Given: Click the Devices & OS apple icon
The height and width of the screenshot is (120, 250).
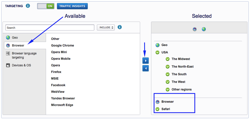Looking at the screenshot, I should [8, 65].
